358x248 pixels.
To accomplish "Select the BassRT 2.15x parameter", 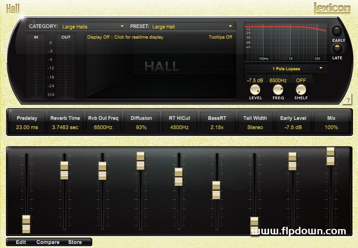I will click(217, 123).
